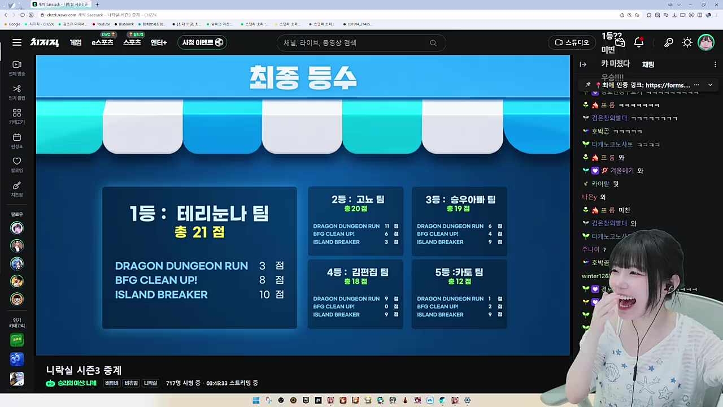Click the CHZZK 치지직 logo
The image size is (723, 407).
45,42
